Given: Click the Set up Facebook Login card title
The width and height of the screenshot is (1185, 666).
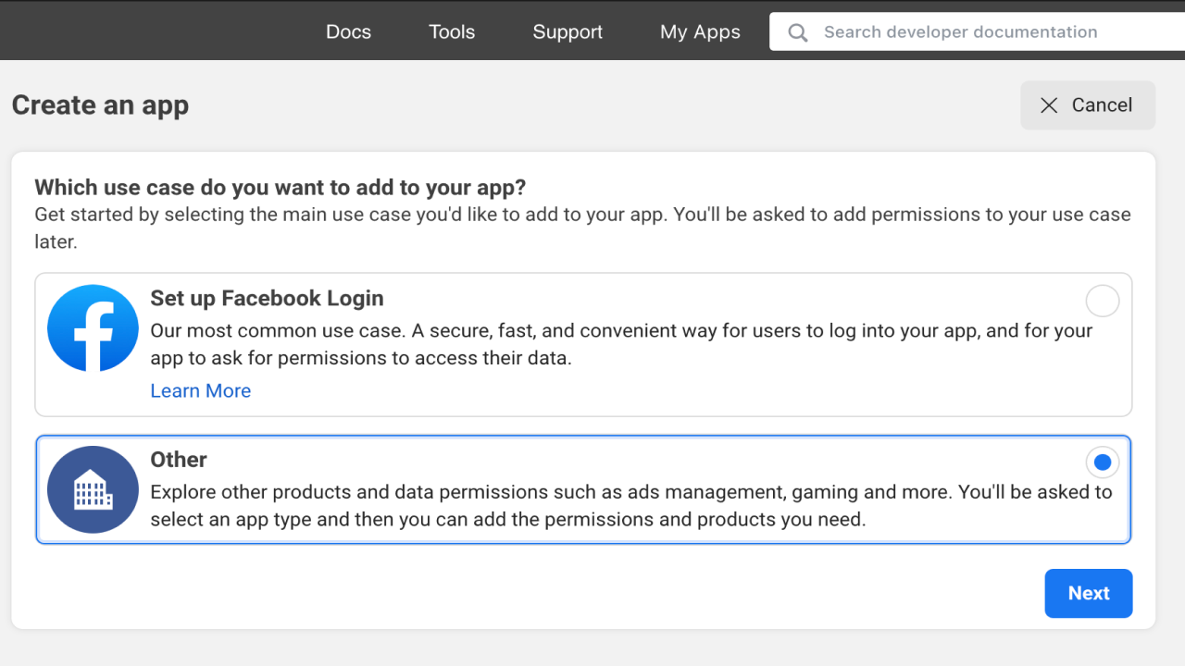Looking at the screenshot, I should (267, 298).
